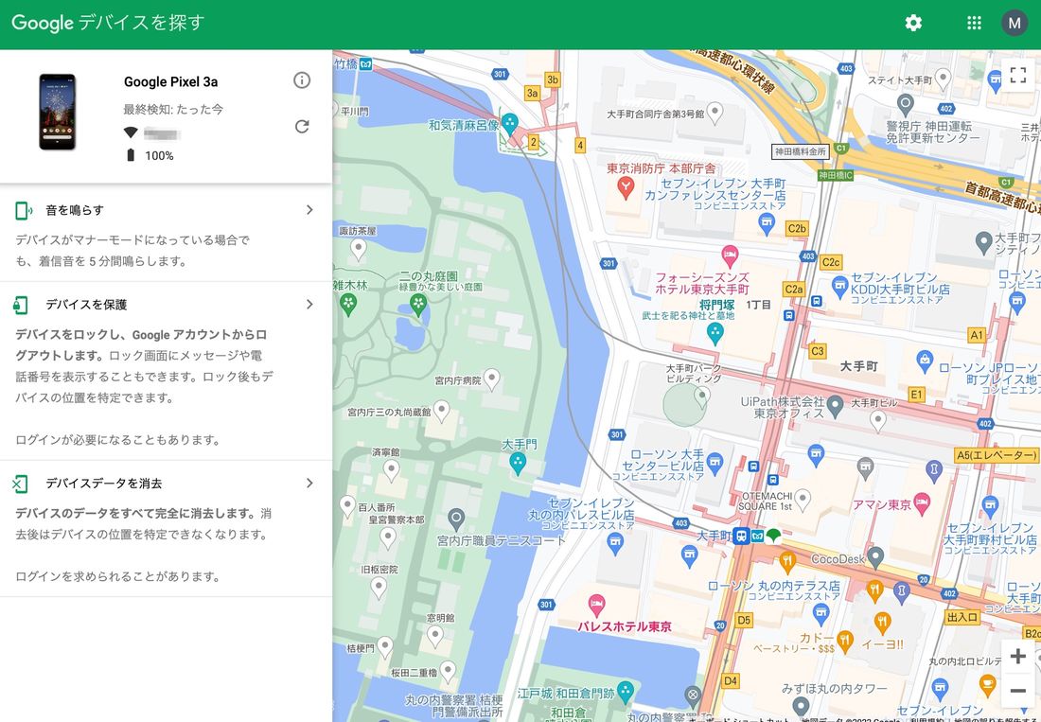This screenshot has width=1041, height=722.
Task: Click the フォーシーズンズホテル hotel pin
Action: click(730, 255)
